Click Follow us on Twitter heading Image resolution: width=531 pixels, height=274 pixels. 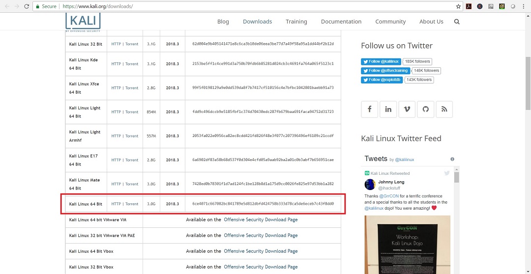[x=397, y=46]
